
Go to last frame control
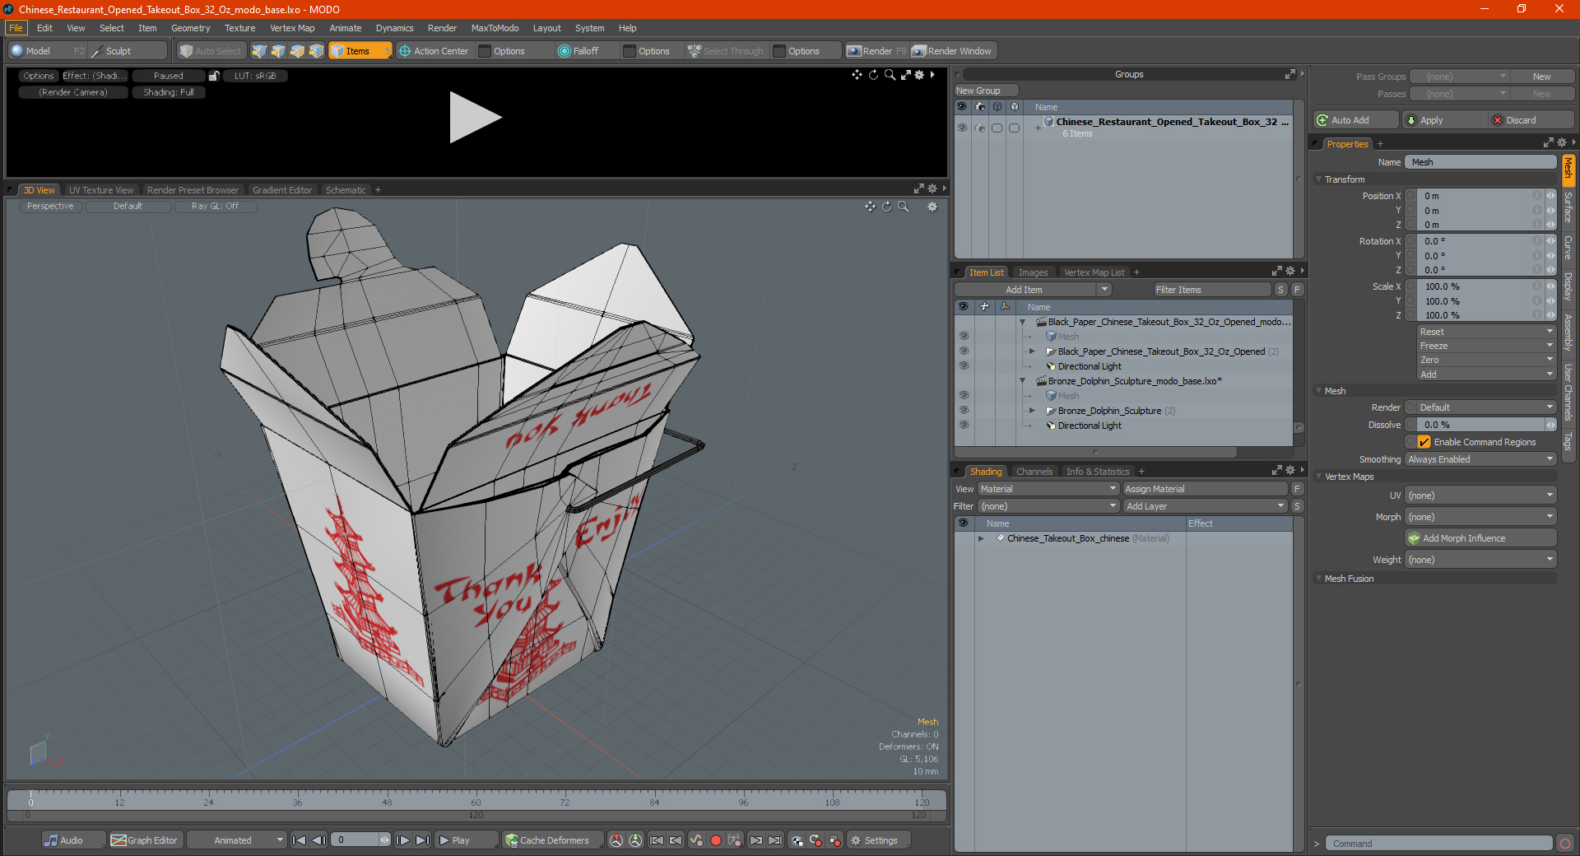pyautogui.click(x=423, y=840)
